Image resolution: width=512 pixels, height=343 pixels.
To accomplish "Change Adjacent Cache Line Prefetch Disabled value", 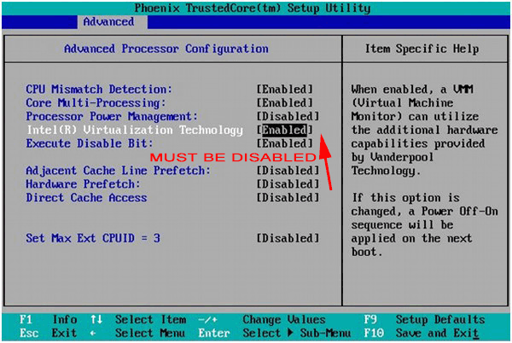I will [288, 171].
